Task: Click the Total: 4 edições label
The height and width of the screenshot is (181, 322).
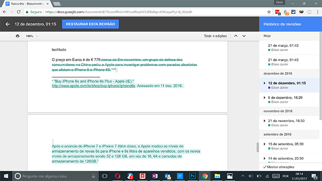Action: pos(215,36)
